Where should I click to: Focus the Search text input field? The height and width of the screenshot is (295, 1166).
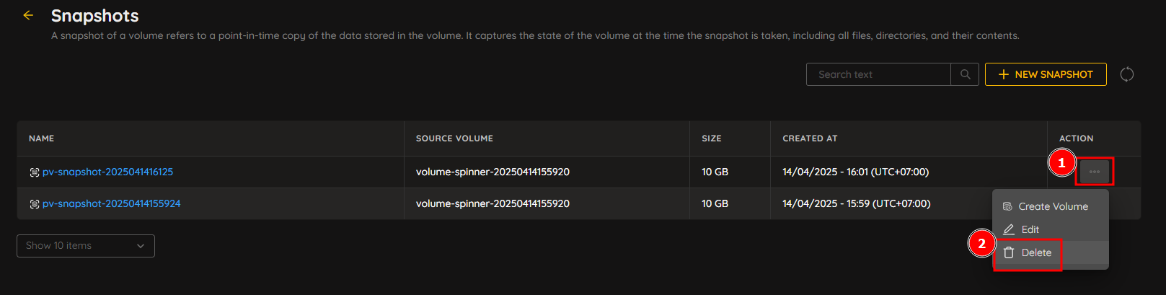pos(878,74)
